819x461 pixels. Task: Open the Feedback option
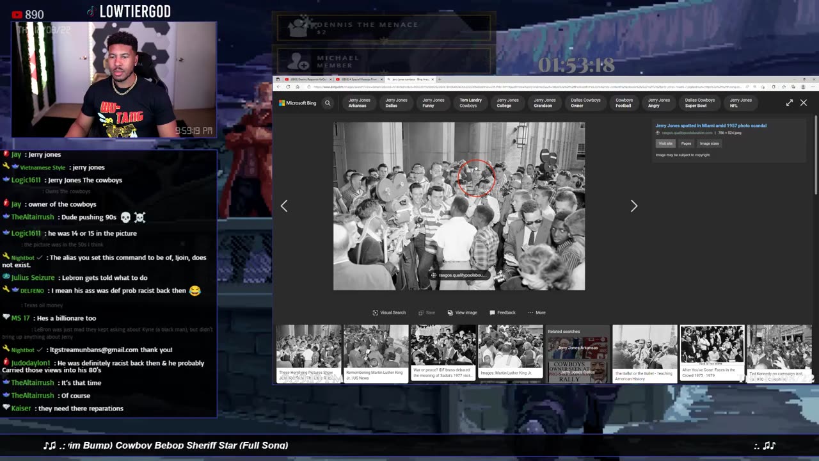click(502, 312)
